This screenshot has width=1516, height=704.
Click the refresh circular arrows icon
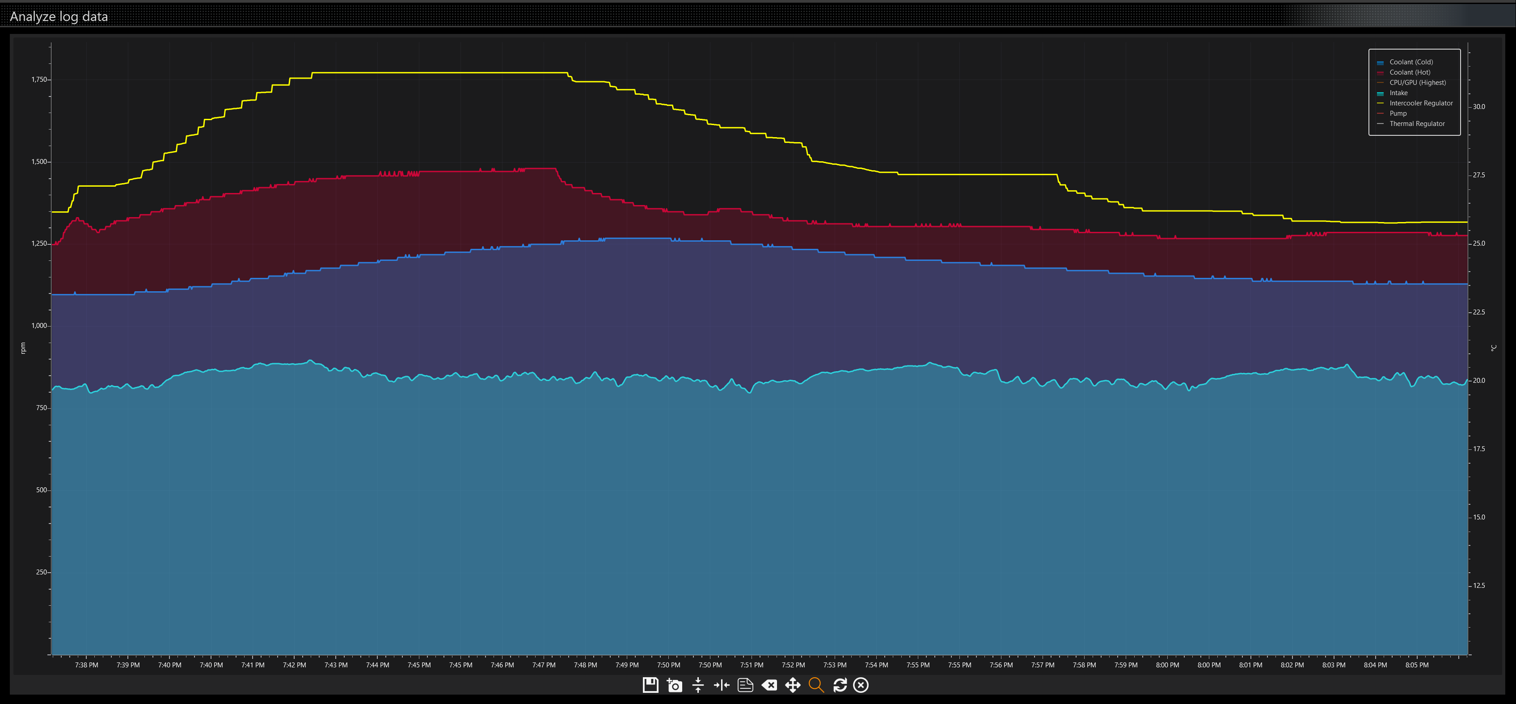tap(840, 685)
